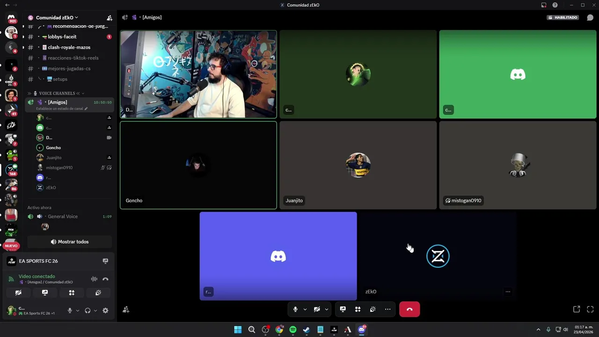This screenshot has height=337, width=599.
Task: Open activities button in the lower-left panel
Action: coord(72,293)
